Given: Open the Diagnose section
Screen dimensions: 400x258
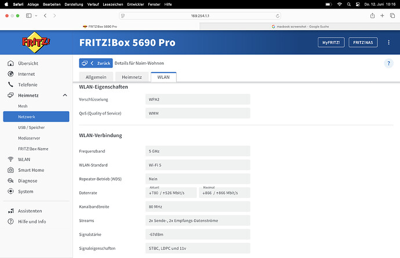Looking at the screenshot, I should click(x=27, y=180).
